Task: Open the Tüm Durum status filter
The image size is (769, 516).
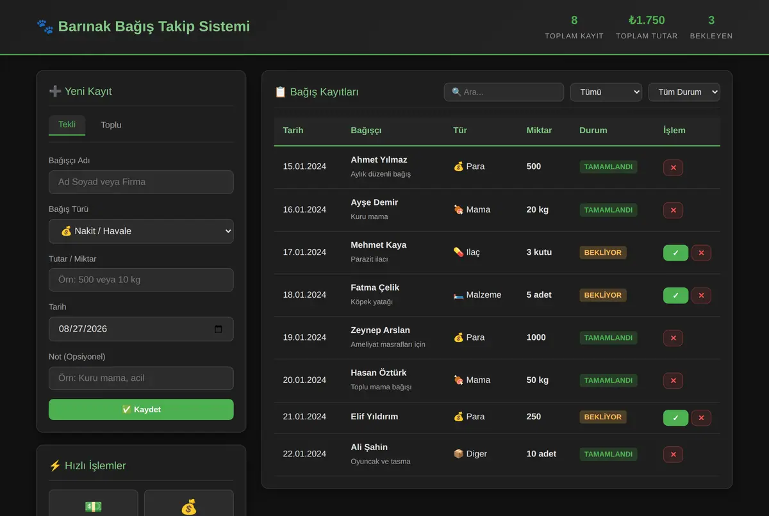Action: (x=684, y=92)
